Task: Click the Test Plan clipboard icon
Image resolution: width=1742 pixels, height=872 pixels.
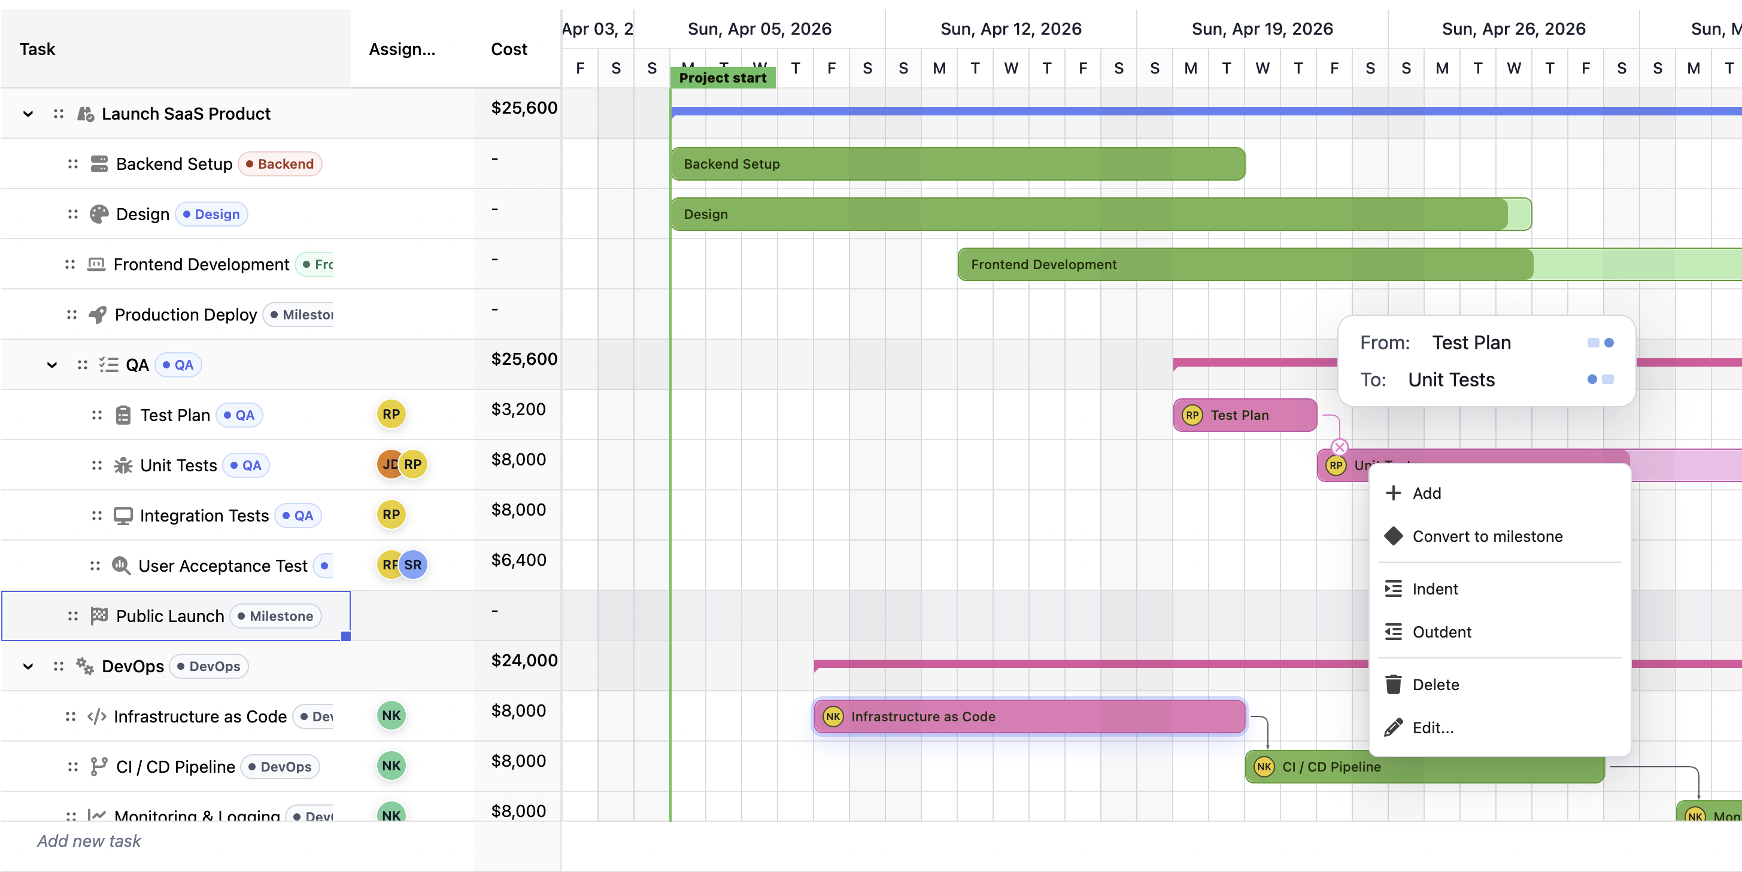Action: pos(122,416)
